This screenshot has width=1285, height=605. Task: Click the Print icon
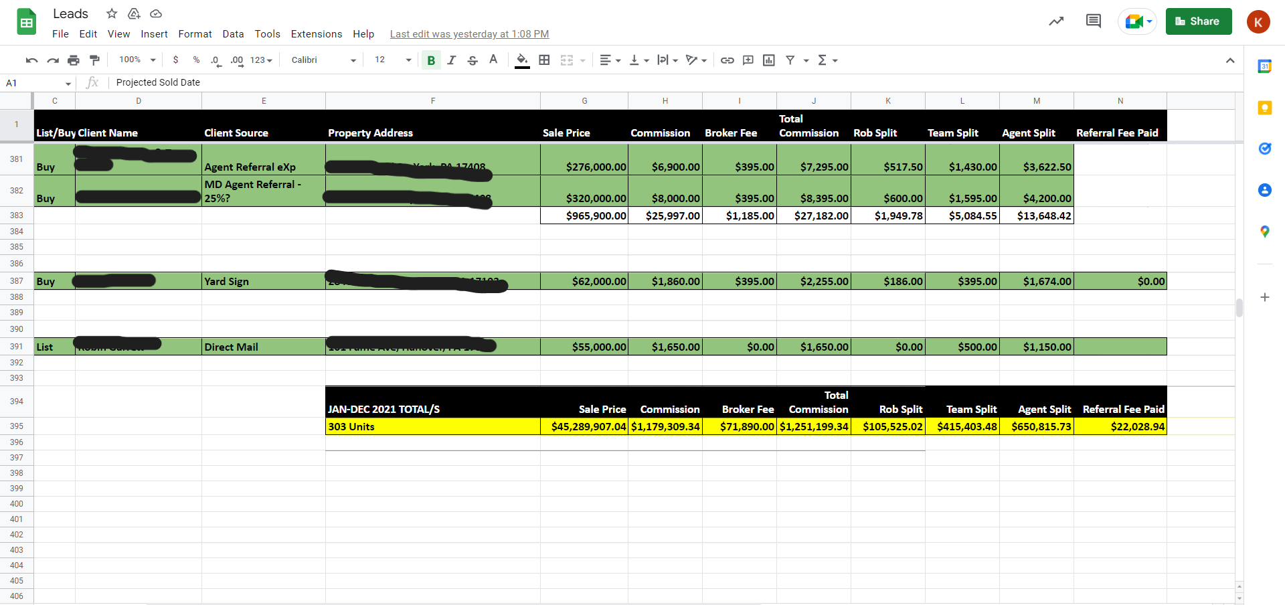[x=74, y=60]
